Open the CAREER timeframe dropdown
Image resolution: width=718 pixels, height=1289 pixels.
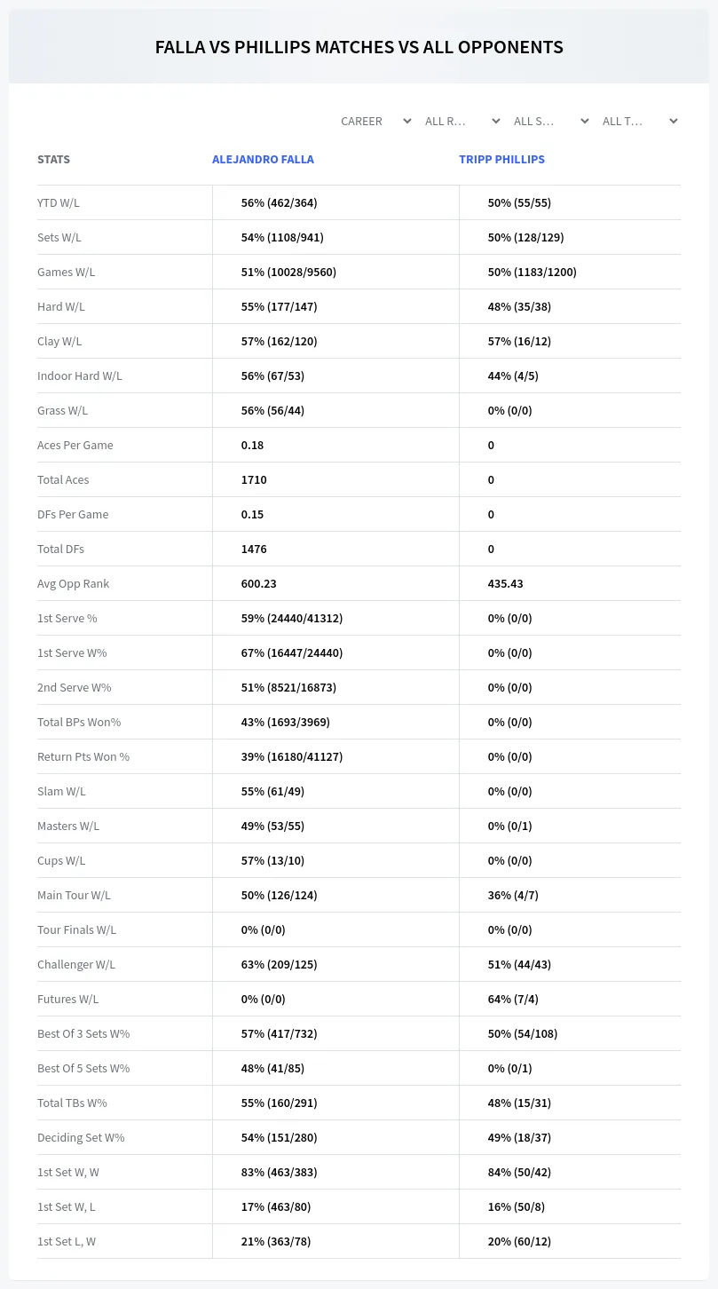(x=376, y=121)
